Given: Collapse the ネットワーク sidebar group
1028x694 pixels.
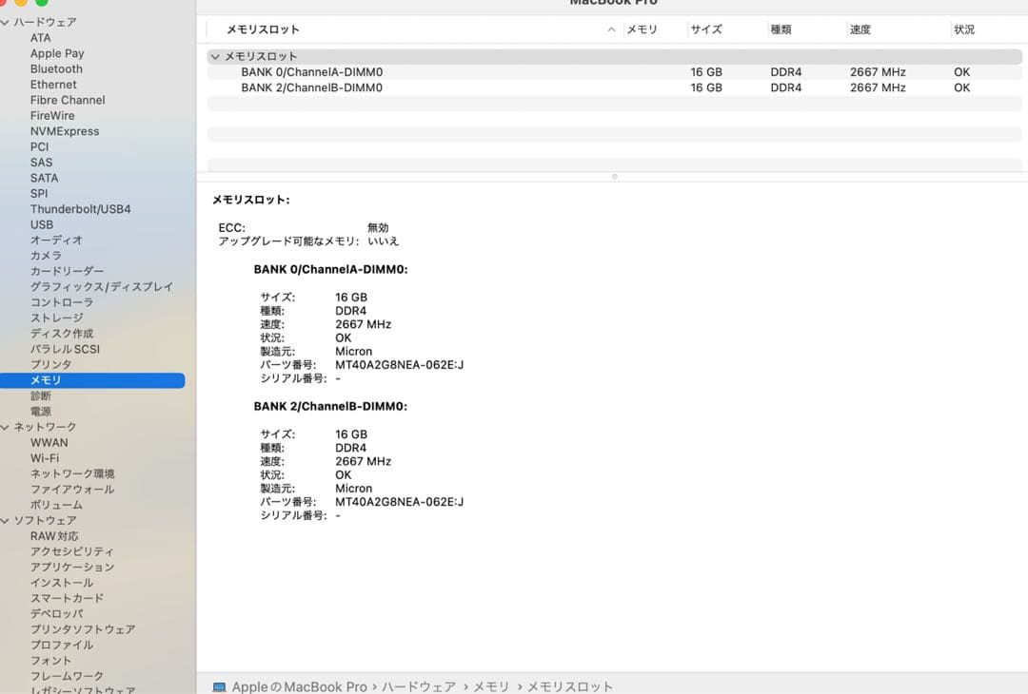Looking at the screenshot, I should point(7,426).
